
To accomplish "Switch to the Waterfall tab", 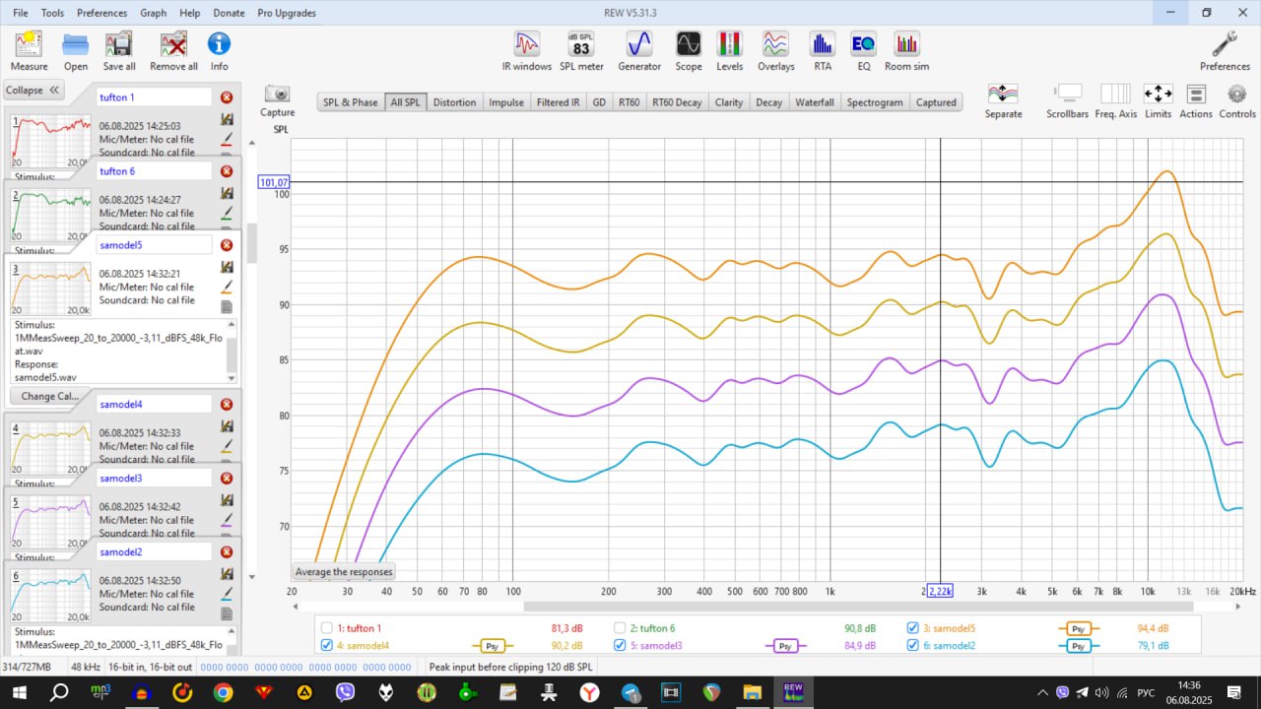I will 815,102.
